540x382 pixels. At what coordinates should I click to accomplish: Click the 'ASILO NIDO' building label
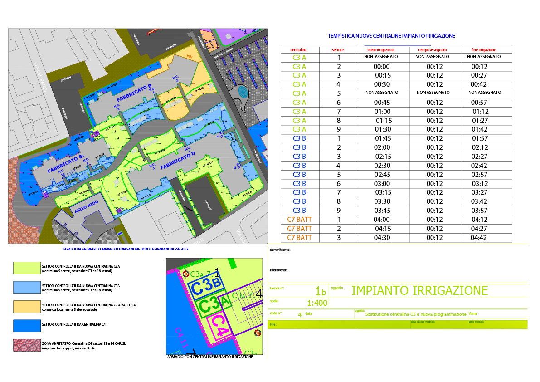[x=87, y=206]
